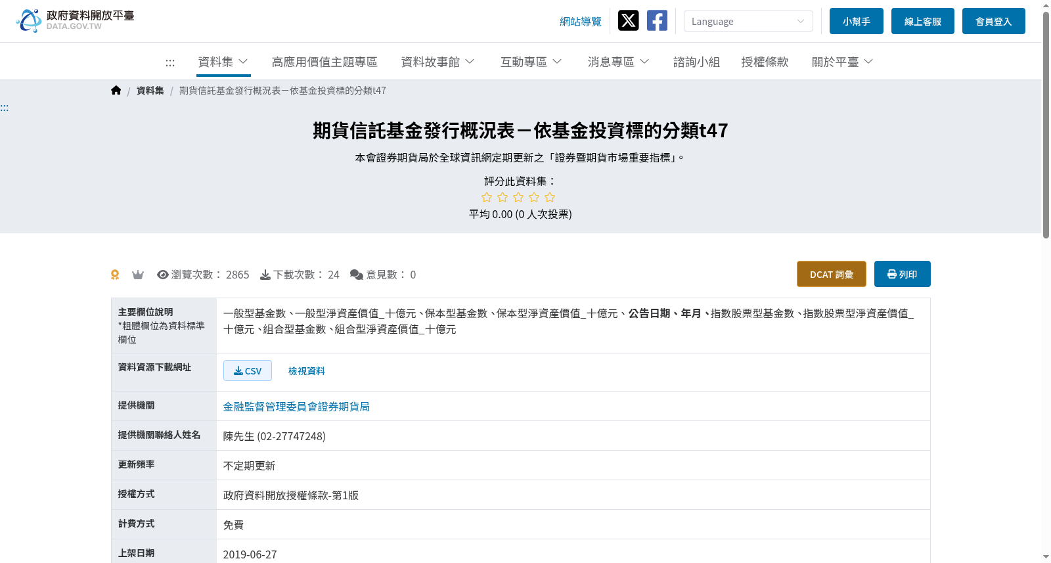Click the 政府資料開放授權條款-第1版 license text
Screen dimensions: 1051x563
point(291,495)
